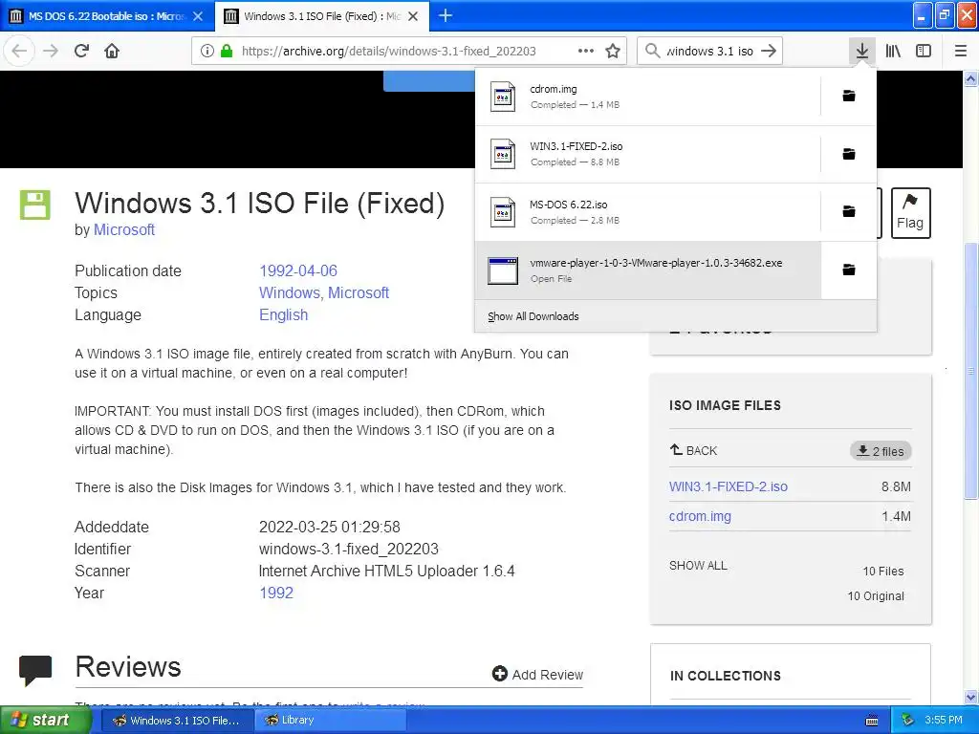Click the green floppy disk item icon
The height and width of the screenshot is (734, 979).
(x=35, y=205)
